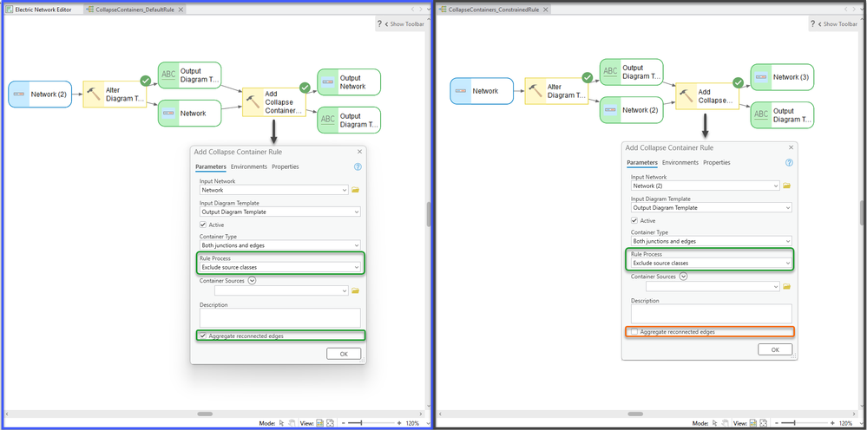Click the help icon in right dialog
The width and height of the screenshot is (867, 430).
coord(789,163)
